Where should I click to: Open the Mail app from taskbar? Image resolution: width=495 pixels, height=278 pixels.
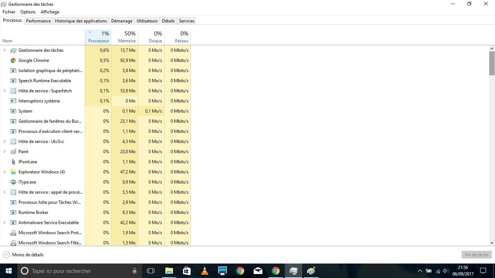tap(258, 271)
